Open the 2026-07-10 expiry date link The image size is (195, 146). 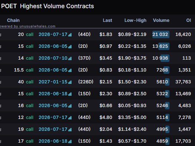[53, 58]
